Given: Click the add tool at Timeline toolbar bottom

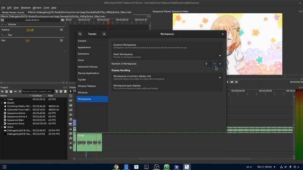Looking at the screenshot, I should tap(71, 148).
